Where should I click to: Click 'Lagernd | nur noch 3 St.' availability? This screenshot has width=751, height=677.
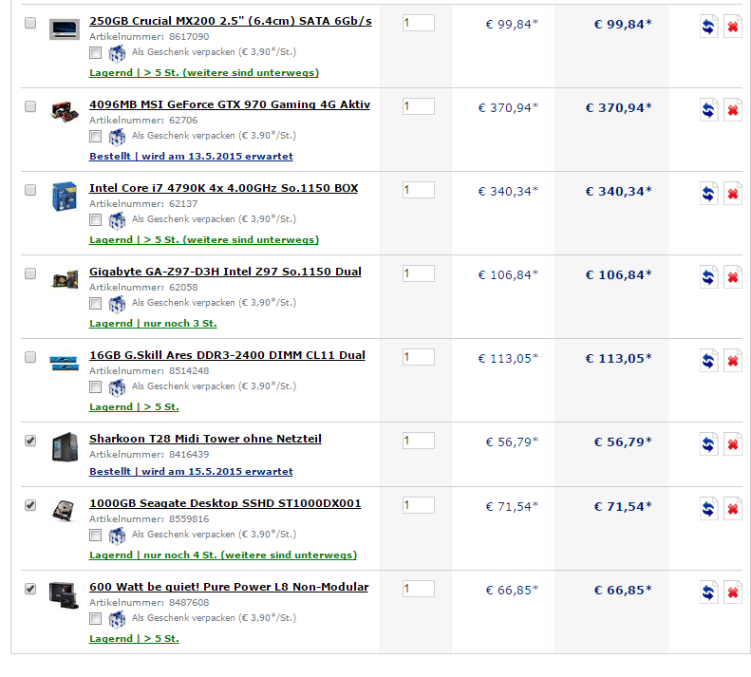pos(153,324)
